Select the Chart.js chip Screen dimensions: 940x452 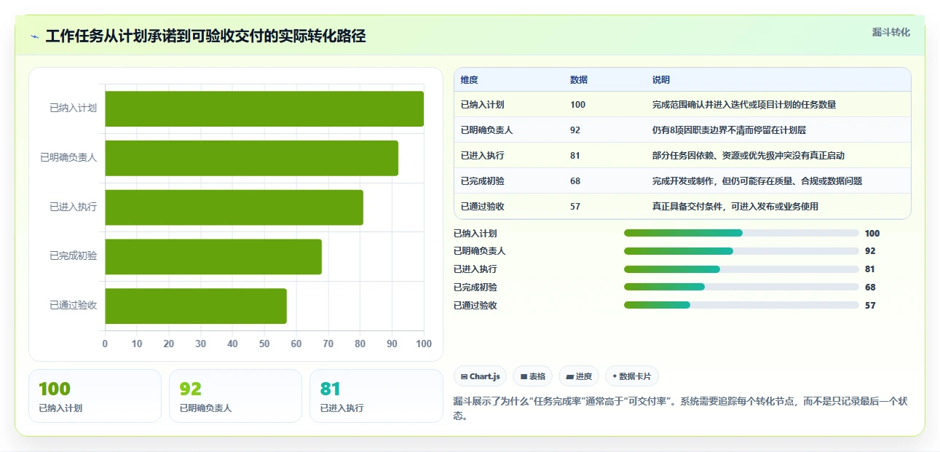click(481, 376)
